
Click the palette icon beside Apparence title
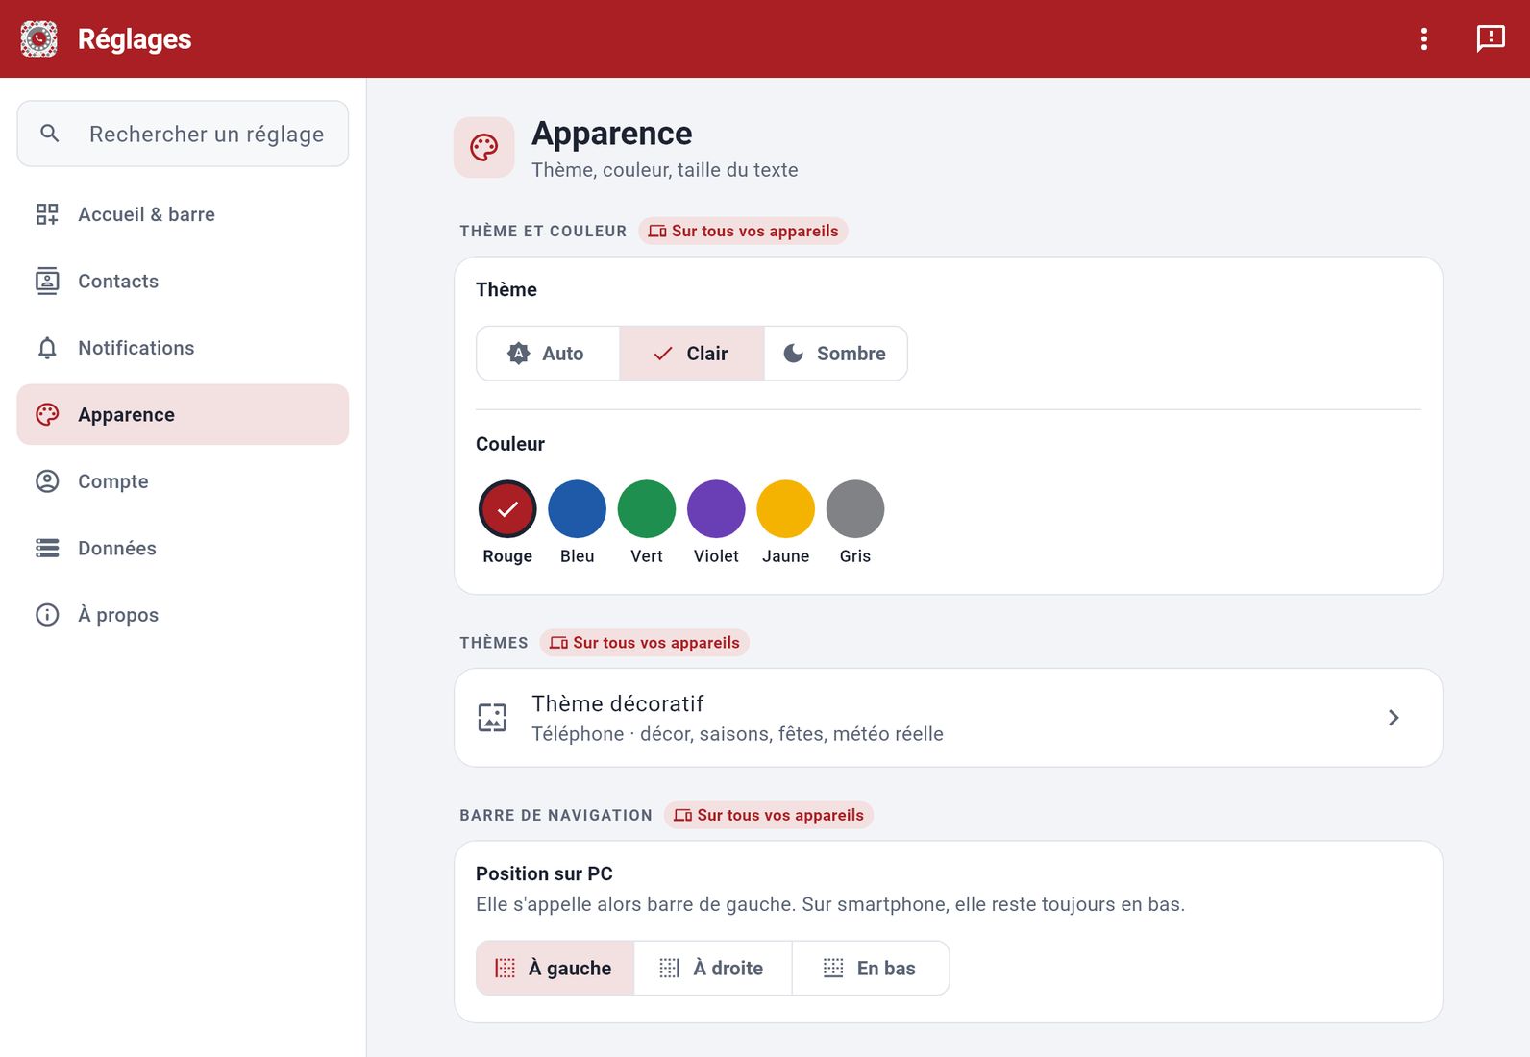click(484, 147)
